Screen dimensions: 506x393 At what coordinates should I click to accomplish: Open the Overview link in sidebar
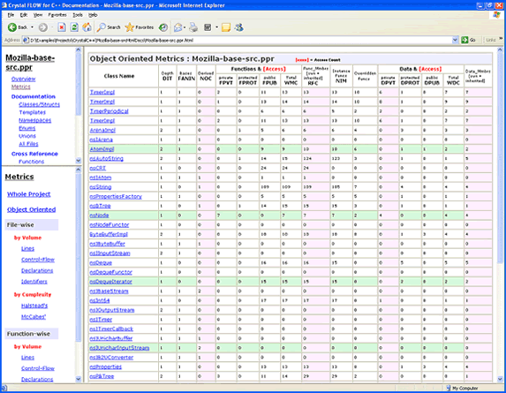(23, 79)
